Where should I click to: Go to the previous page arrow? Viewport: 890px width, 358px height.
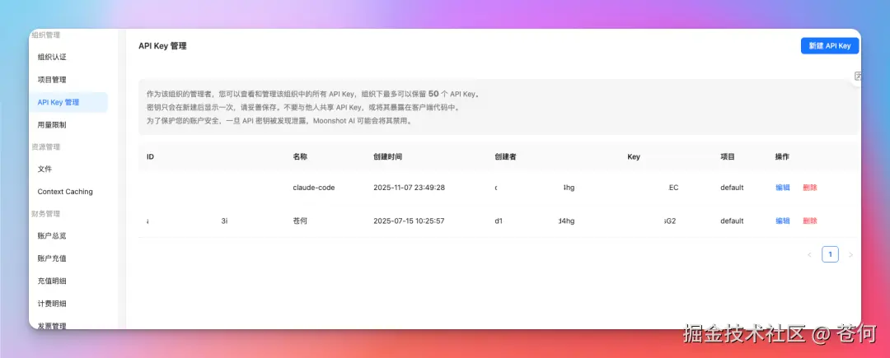tap(809, 255)
